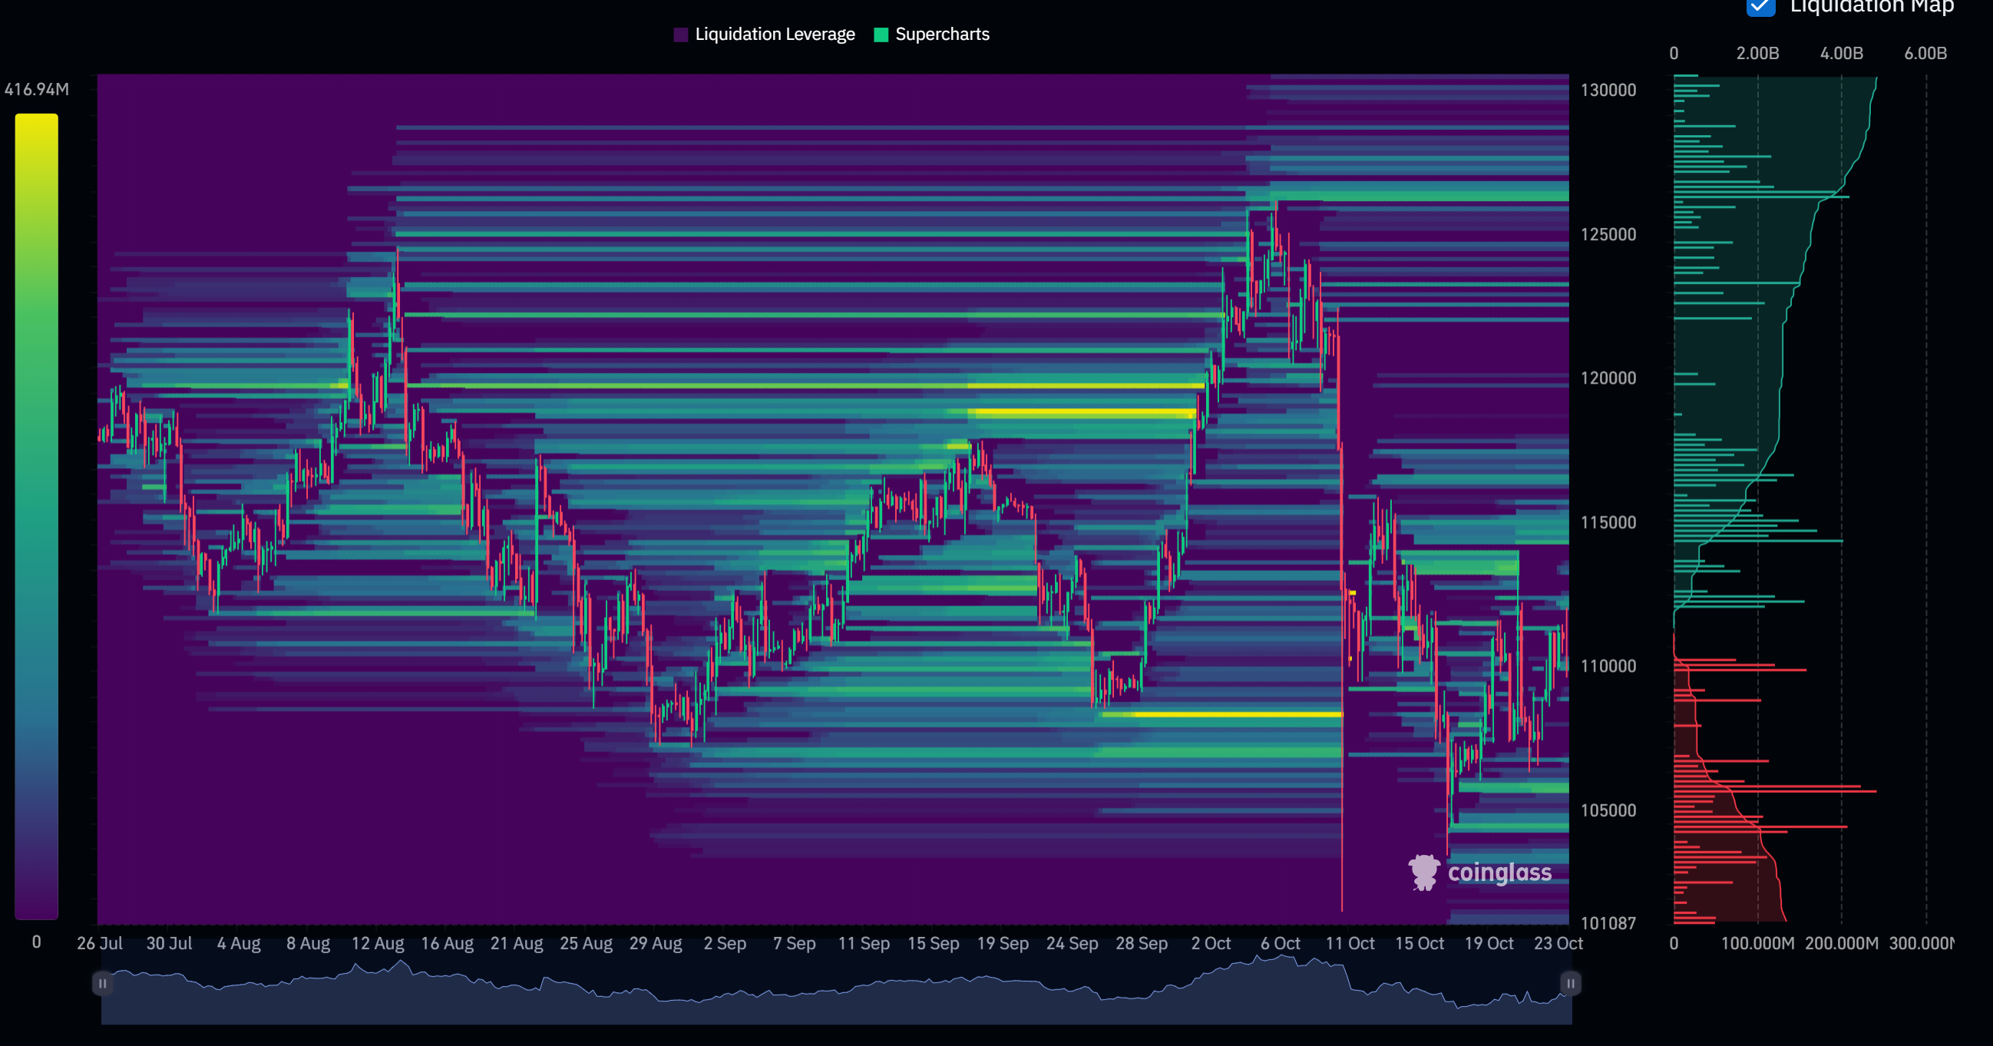Click the coinglass watermark text

[x=1499, y=873]
